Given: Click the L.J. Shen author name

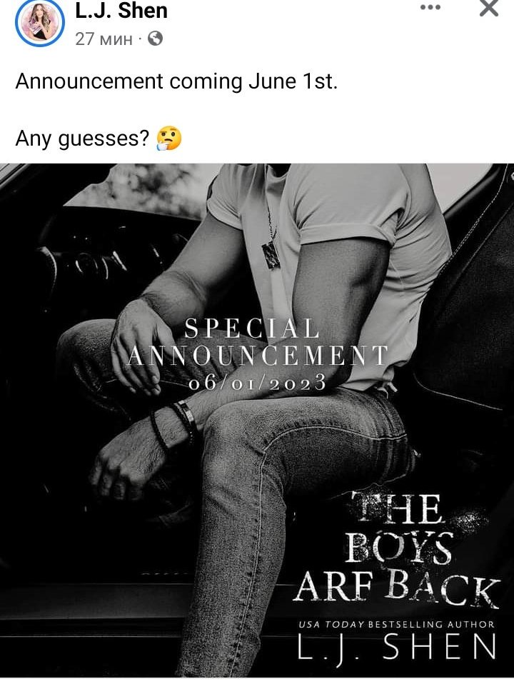Looking at the screenshot, I should click(x=121, y=11).
